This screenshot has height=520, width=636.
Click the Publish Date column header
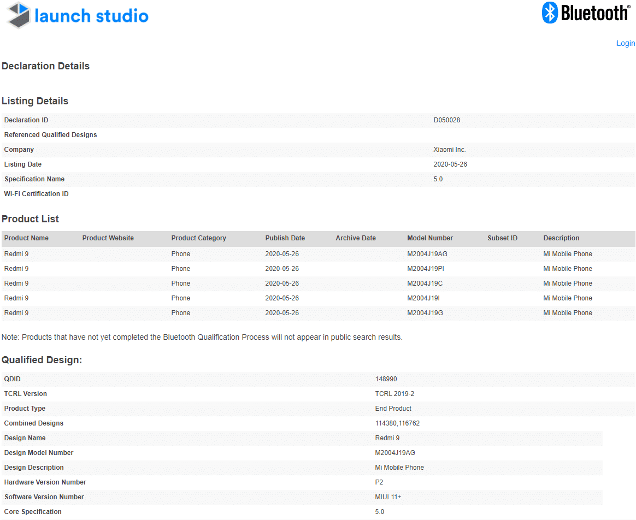click(x=285, y=238)
